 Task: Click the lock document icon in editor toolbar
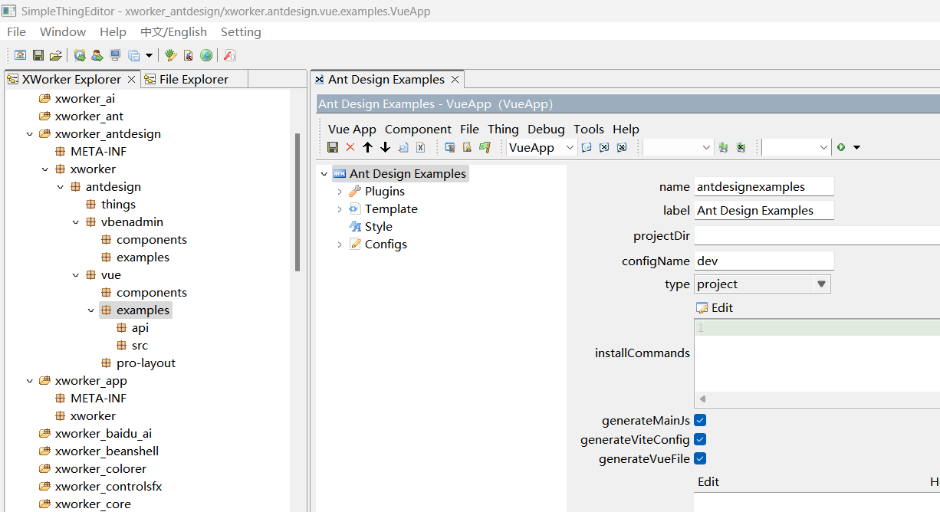(466, 147)
